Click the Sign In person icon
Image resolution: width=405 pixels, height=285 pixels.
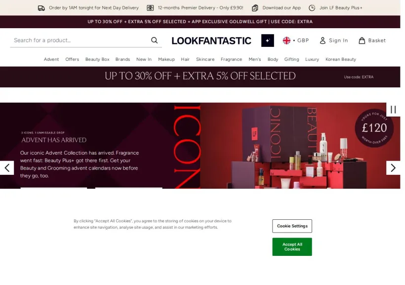tap(323, 41)
